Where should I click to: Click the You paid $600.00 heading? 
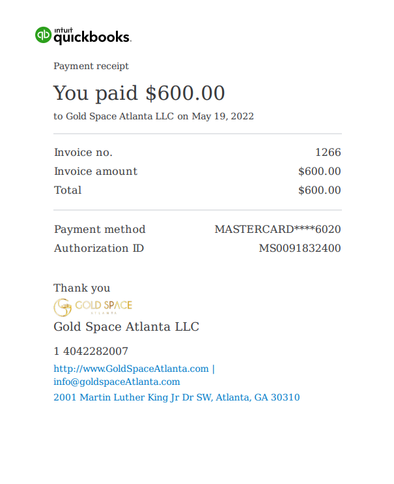point(139,93)
